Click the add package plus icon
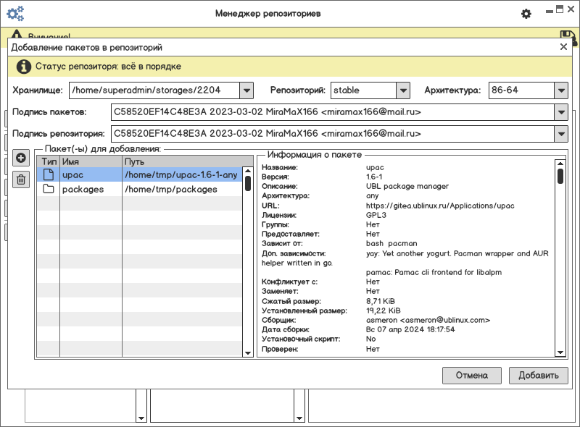The width and height of the screenshot is (580, 427). click(x=21, y=158)
